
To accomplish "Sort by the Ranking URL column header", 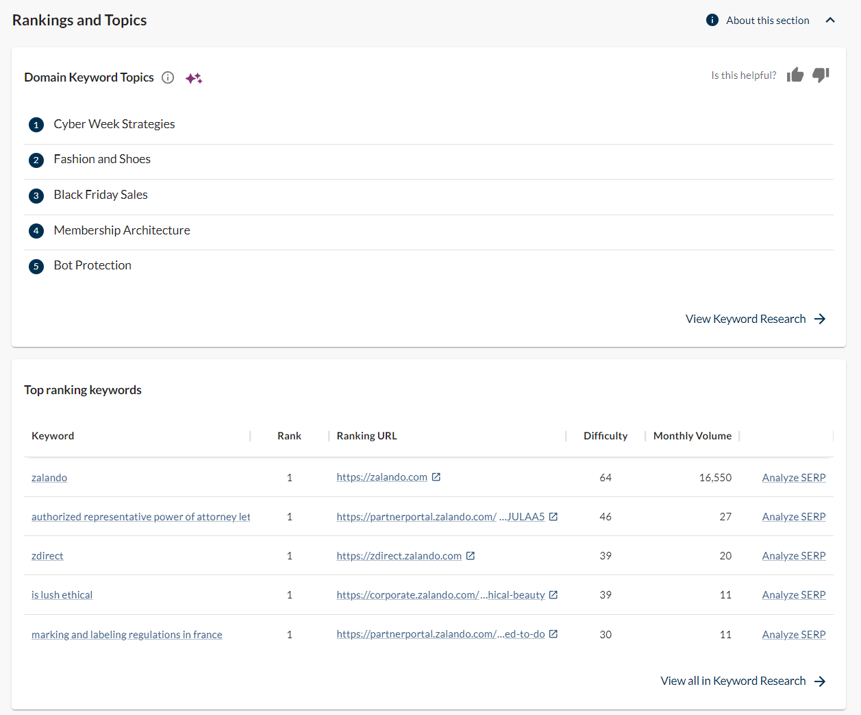I will 366,436.
